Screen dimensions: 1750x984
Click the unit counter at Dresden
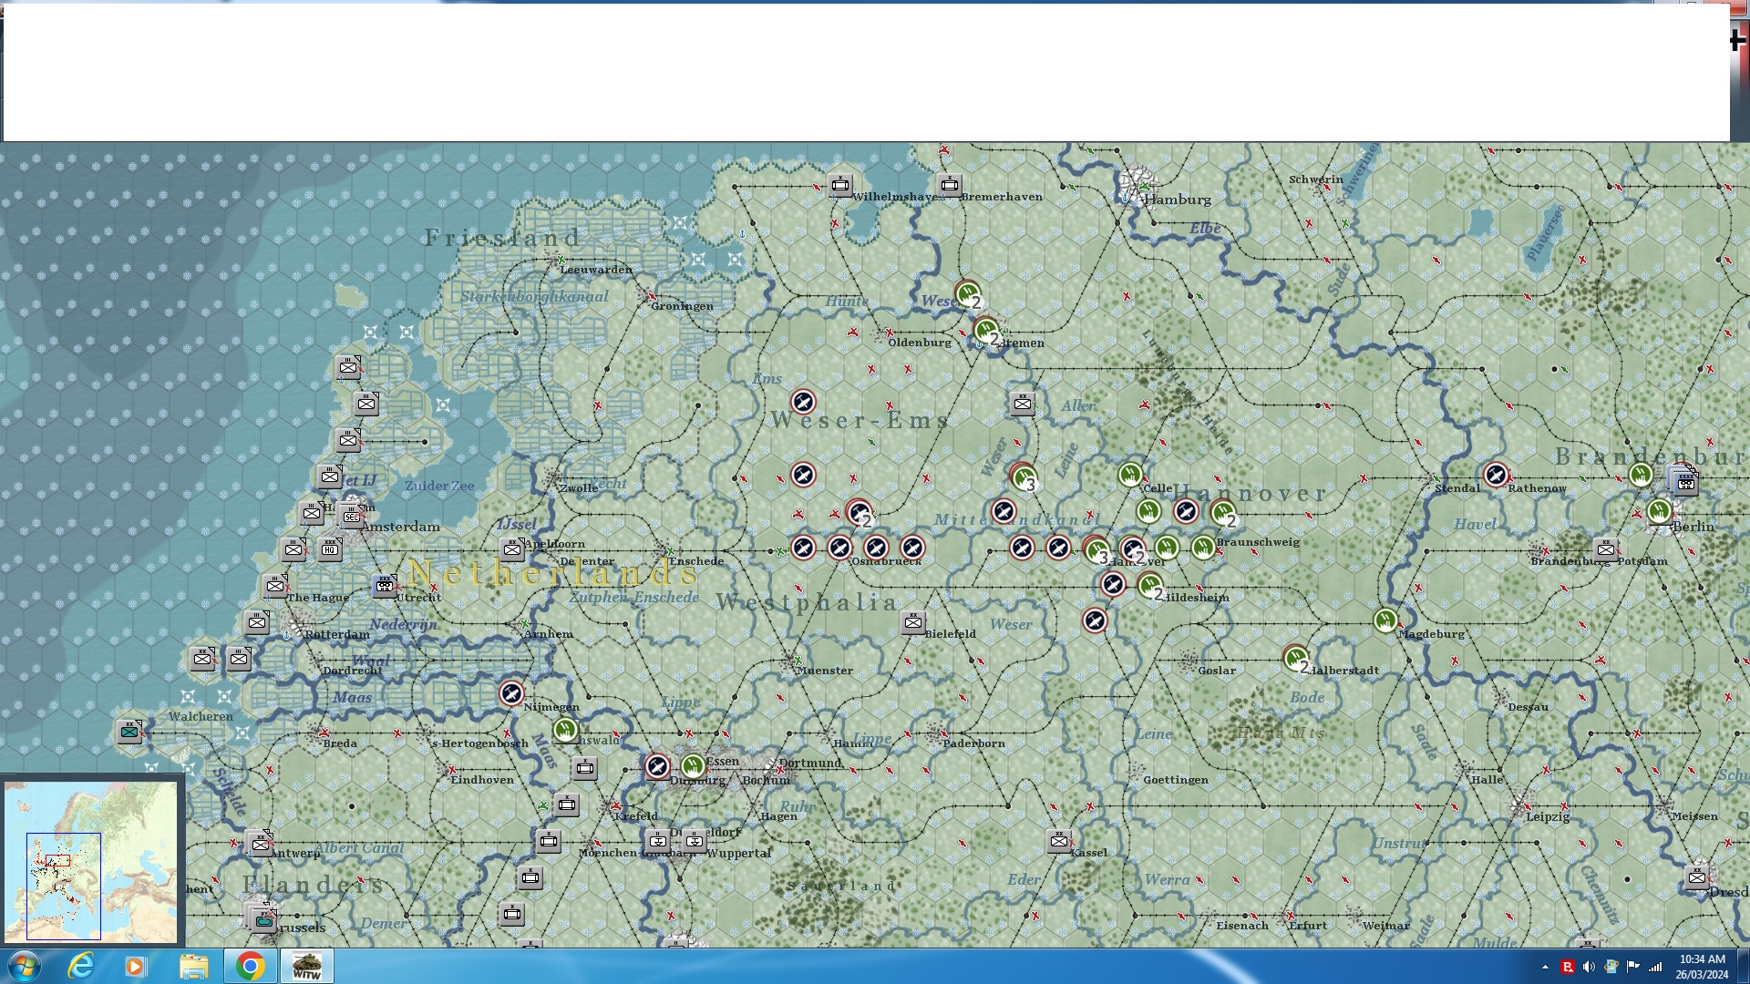click(x=1696, y=876)
